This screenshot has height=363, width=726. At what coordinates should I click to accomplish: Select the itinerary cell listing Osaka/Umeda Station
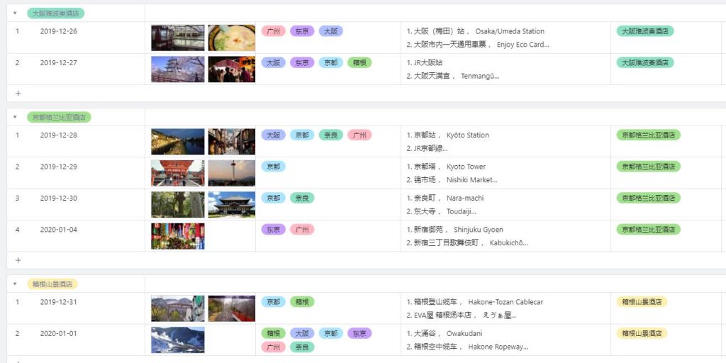[505, 38]
